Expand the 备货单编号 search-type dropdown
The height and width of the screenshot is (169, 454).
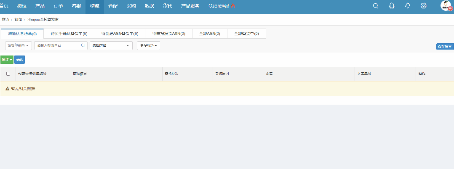pyautogui.click(x=19, y=45)
